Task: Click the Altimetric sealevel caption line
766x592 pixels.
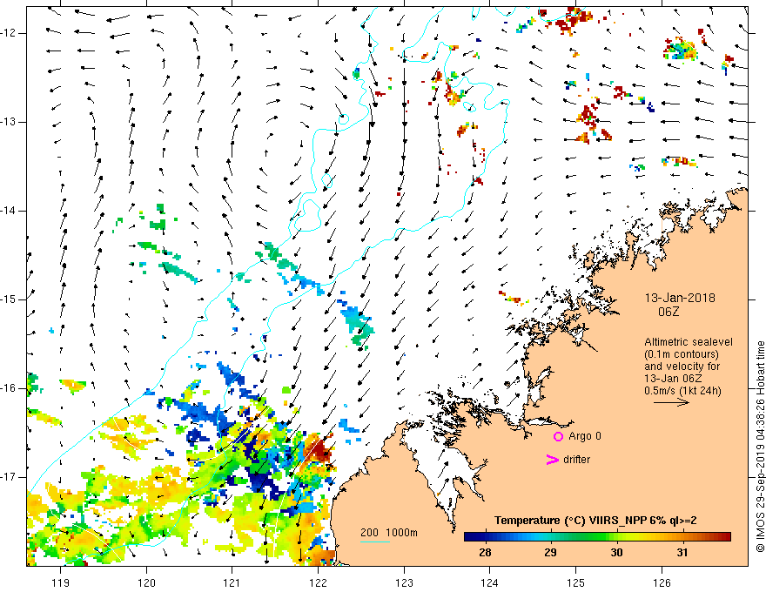Action: [689, 342]
